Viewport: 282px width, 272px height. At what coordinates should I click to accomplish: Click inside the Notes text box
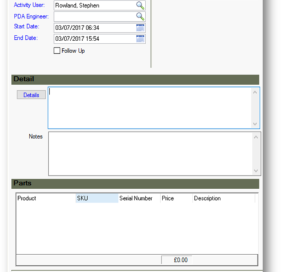[x=150, y=154]
